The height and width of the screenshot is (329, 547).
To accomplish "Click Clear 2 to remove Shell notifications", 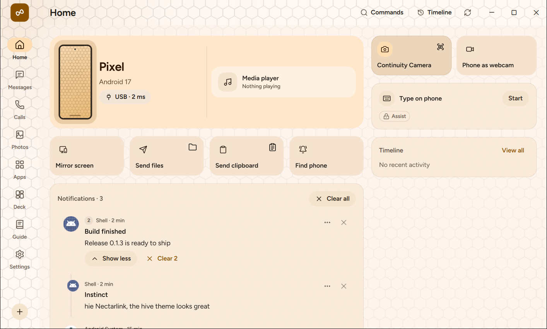I will 162,259.
